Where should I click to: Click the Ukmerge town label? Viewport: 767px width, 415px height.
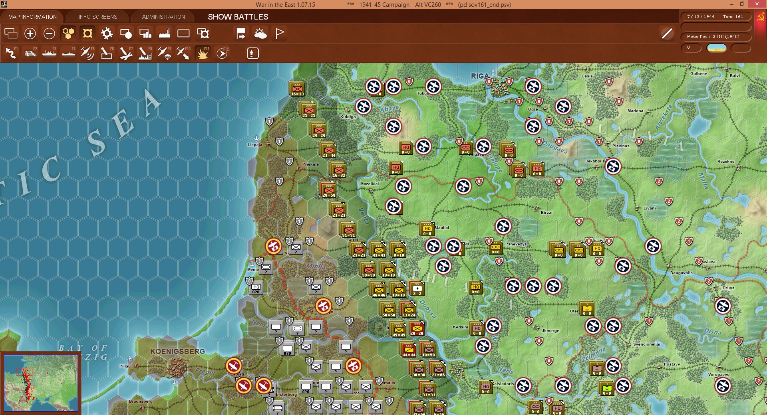click(550, 331)
